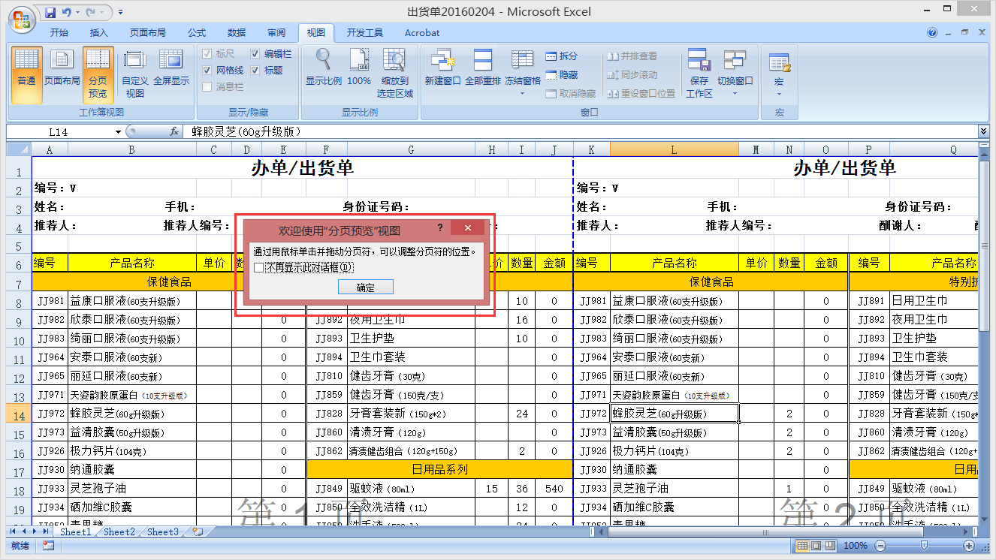Image resolution: width=996 pixels, height=560 pixels.
Task: Select cell 'JJ849' in column F
Action: [327, 489]
